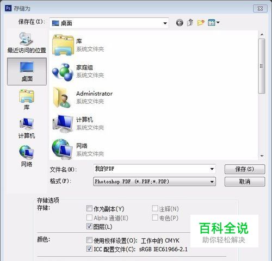Select the Administrator folder icon
The height and width of the screenshot is (261, 272).
[62, 97]
